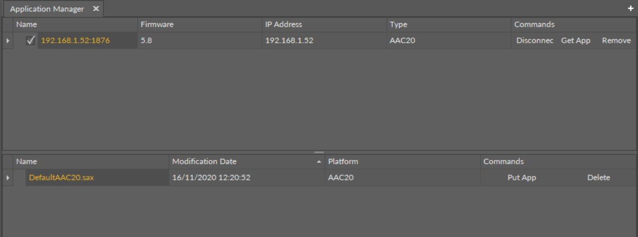
Task: Click the Type column header in devices
Action: [398, 25]
